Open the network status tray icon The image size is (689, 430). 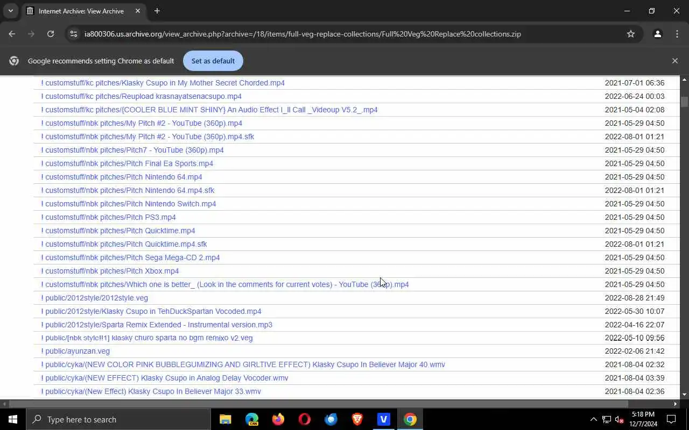pyautogui.click(x=607, y=419)
